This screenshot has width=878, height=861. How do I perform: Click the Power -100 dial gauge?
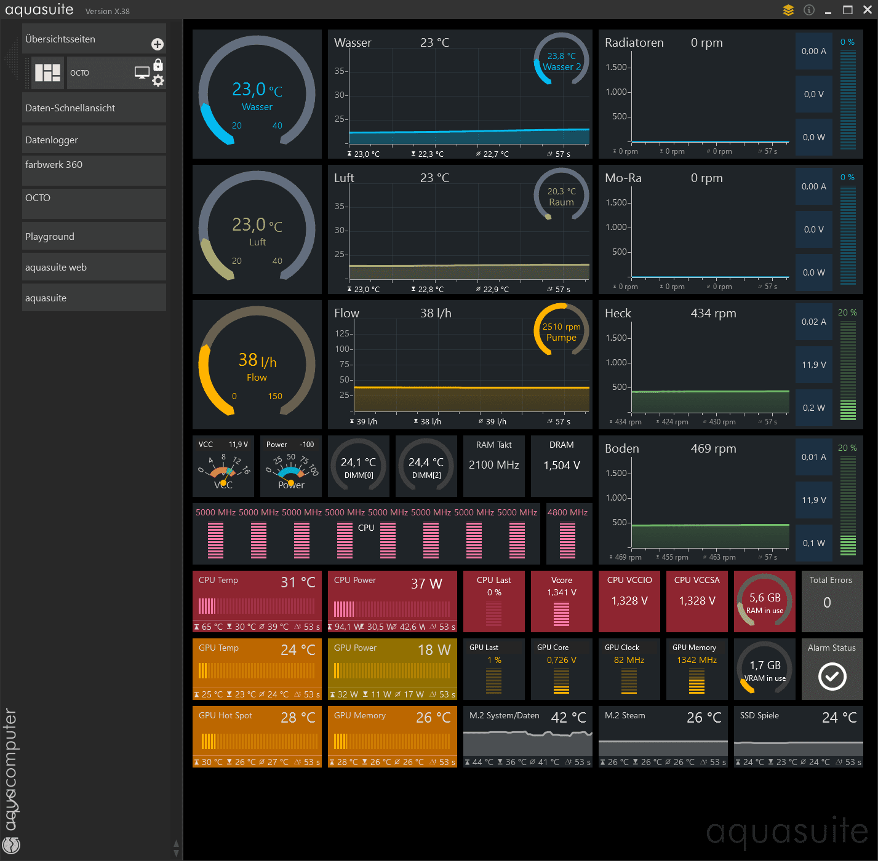tap(291, 466)
